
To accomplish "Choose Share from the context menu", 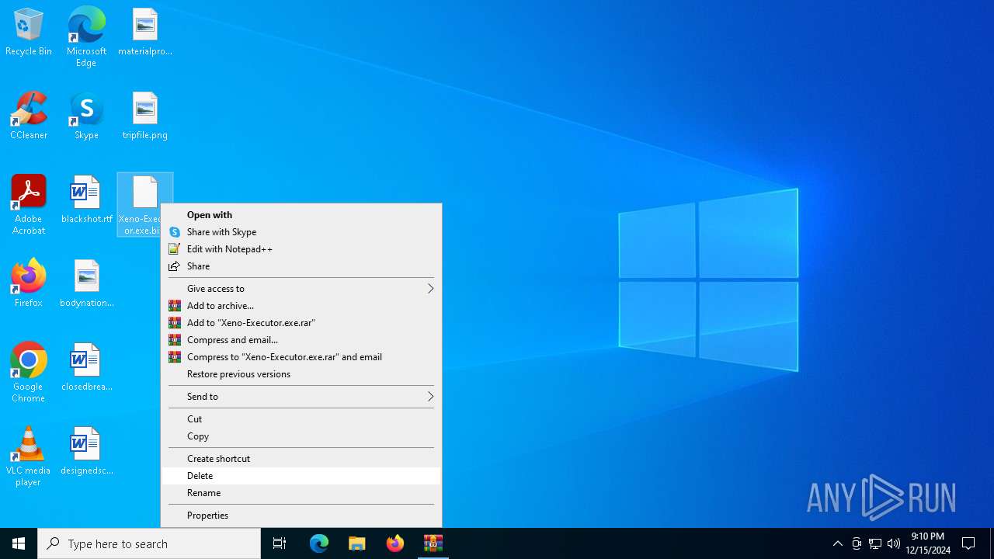I will point(301,266).
